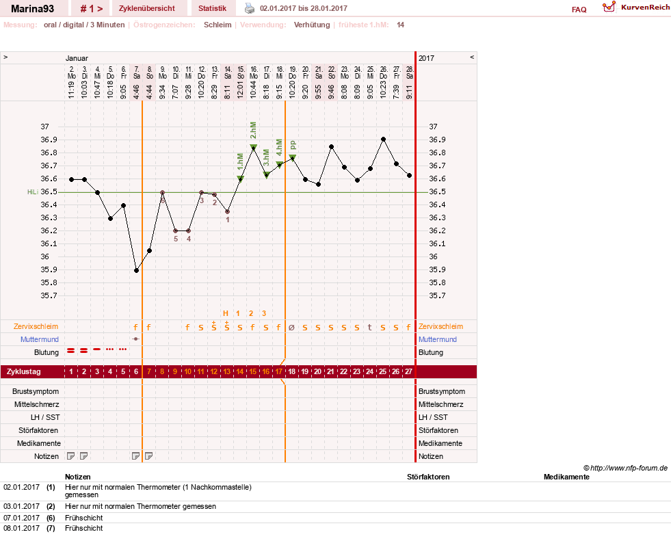Click the date header 7. Sa
Viewport: 671px width, 554px height.
(x=137, y=72)
